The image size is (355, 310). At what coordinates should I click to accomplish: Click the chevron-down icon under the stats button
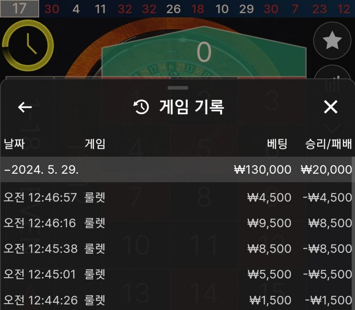pos(332,128)
